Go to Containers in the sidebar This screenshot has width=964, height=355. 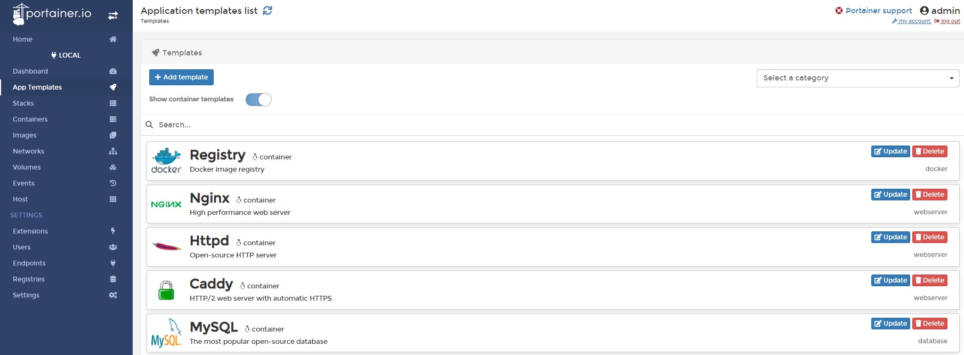30,119
